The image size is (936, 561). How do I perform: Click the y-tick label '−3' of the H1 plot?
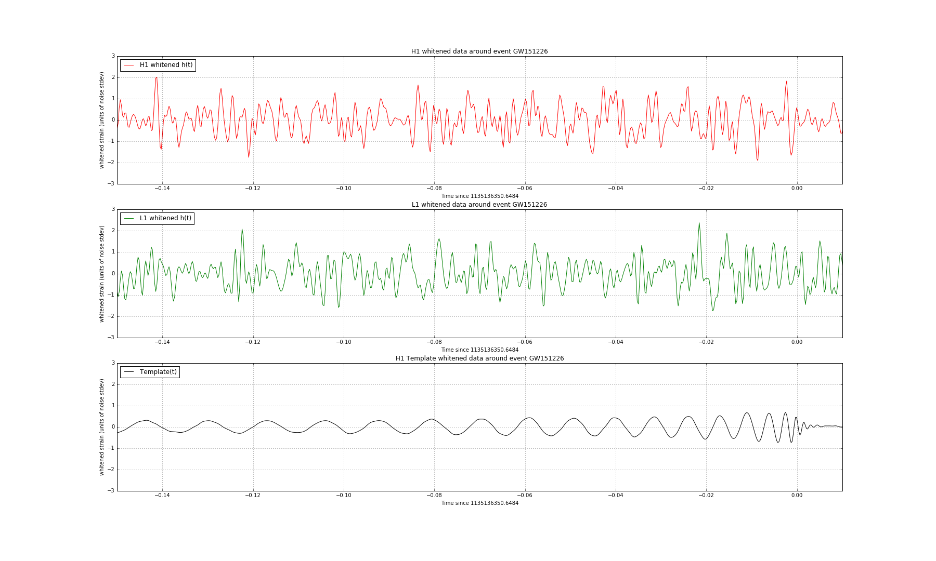(111, 184)
